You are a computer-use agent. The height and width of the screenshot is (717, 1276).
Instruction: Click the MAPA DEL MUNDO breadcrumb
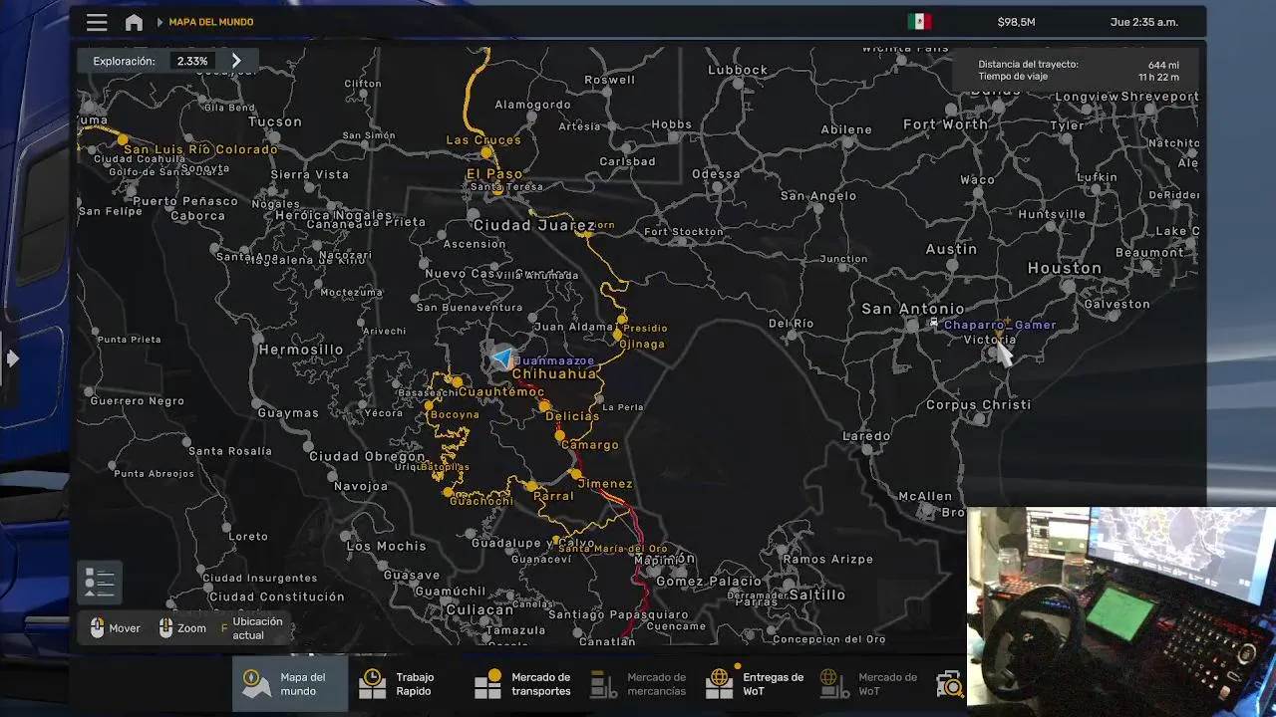point(211,22)
